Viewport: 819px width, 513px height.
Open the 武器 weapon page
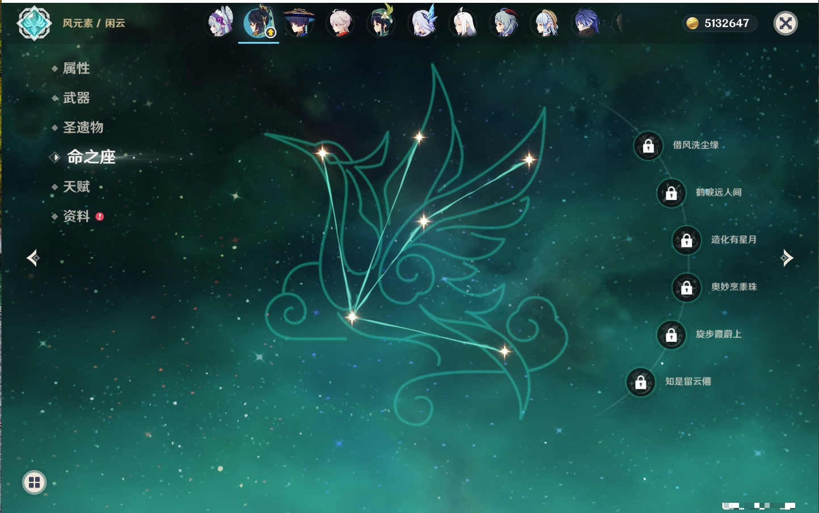[76, 98]
